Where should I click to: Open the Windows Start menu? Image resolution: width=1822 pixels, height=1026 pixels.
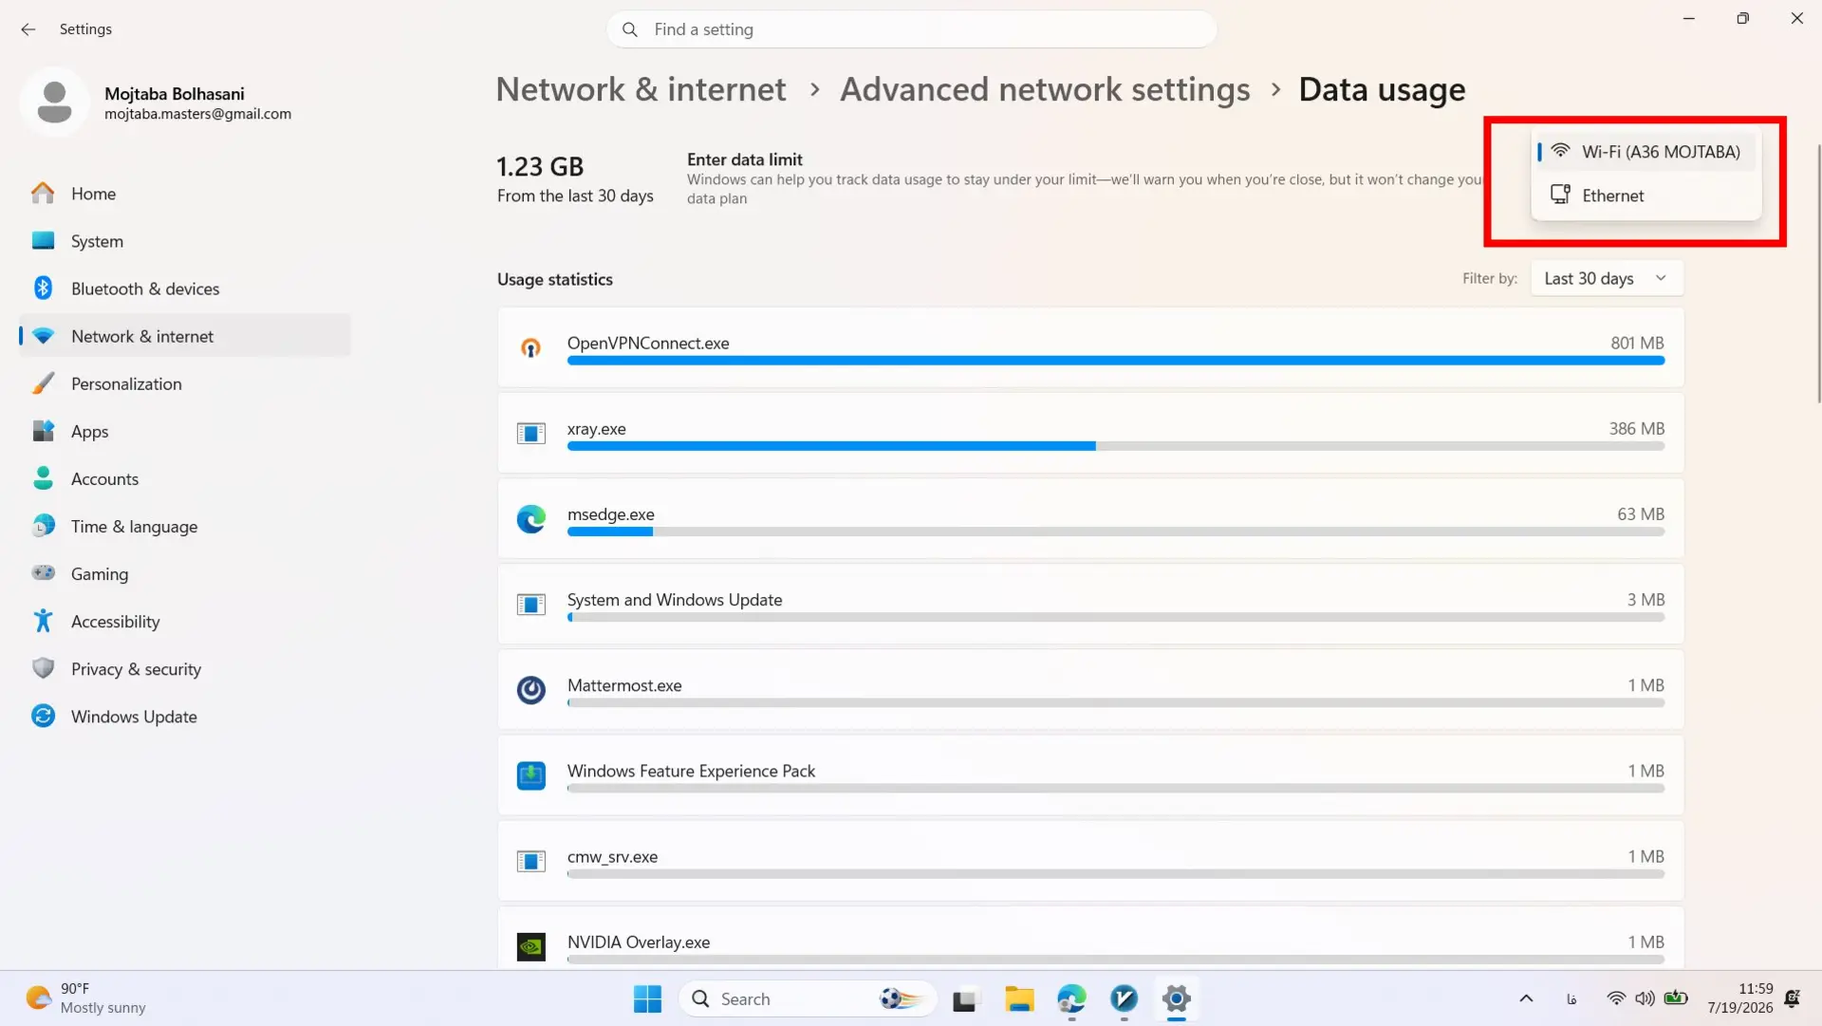point(647,998)
